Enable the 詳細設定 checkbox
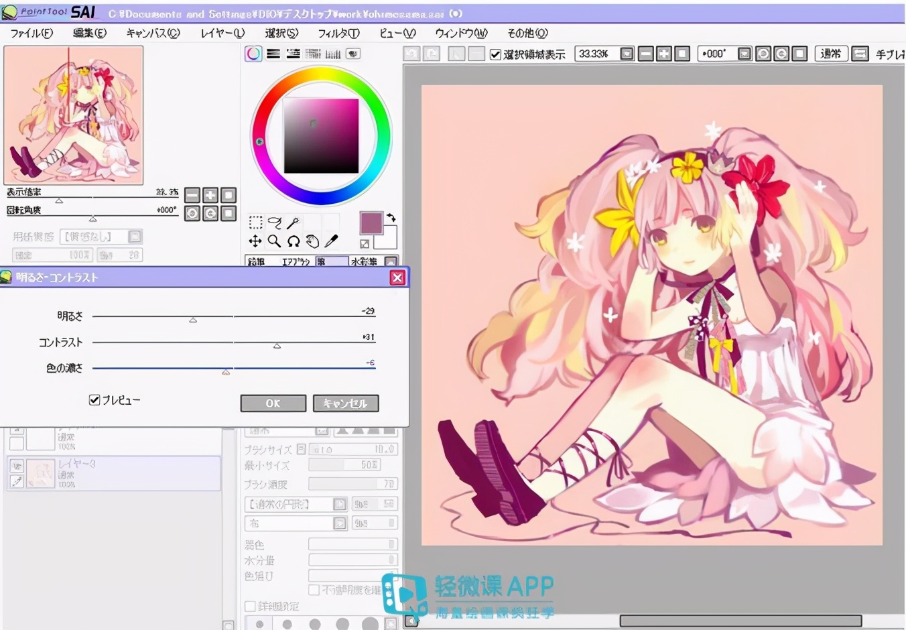906x630 pixels. click(x=250, y=607)
